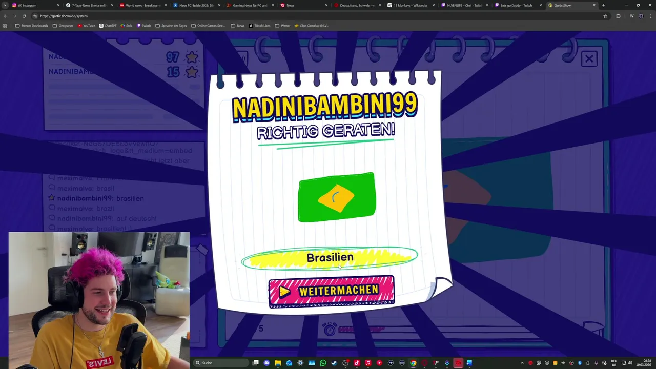Image resolution: width=656 pixels, height=369 pixels.
Task: Open TikTok from the taskbar
Action: 357,363
